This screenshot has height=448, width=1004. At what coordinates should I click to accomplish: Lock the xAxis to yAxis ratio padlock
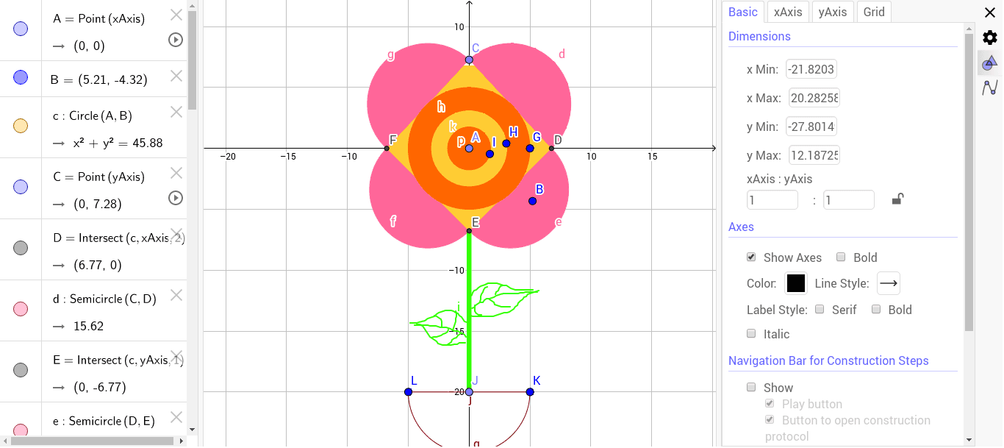pyautogui.click(x=897, y=199)
